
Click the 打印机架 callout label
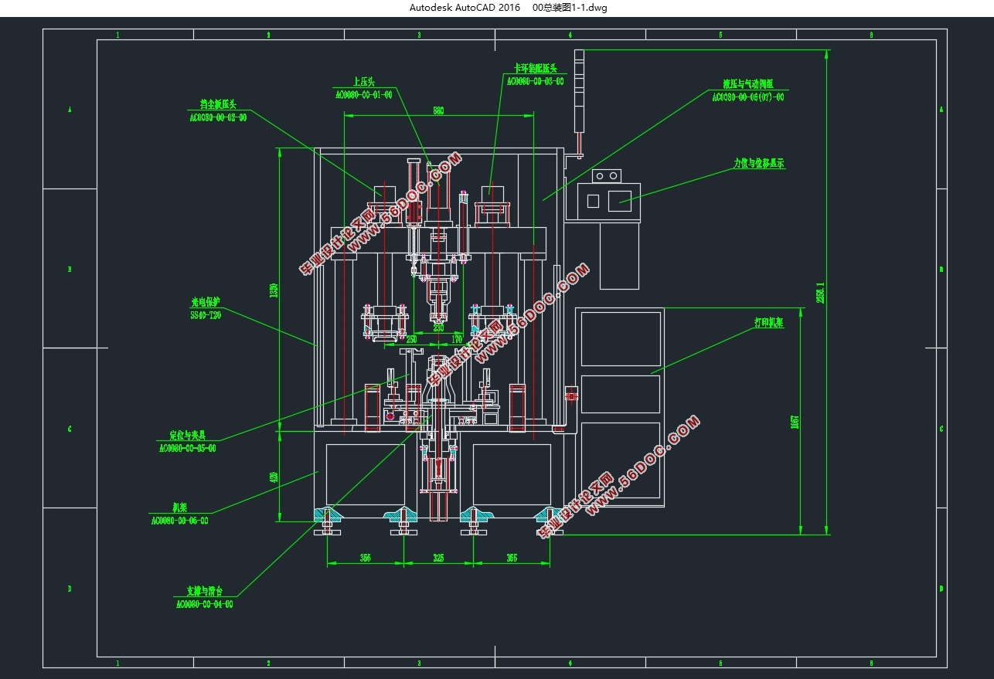click(769, 323)
